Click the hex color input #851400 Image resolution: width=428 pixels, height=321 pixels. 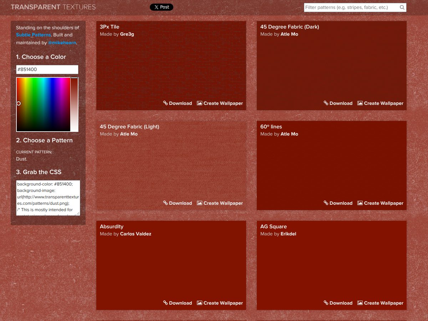coord(47,70)
